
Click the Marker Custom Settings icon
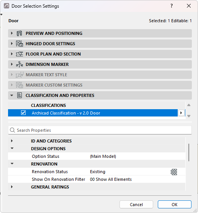(20, 85)
